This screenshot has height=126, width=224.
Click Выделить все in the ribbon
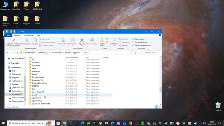(138, 39)
